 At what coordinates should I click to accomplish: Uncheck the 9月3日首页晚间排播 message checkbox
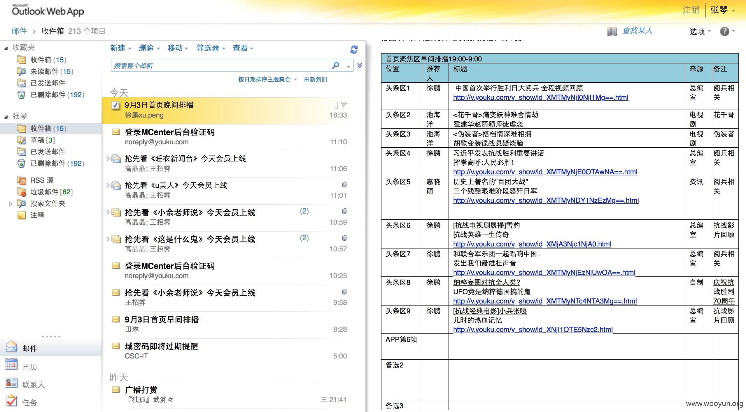coord(115,105)
